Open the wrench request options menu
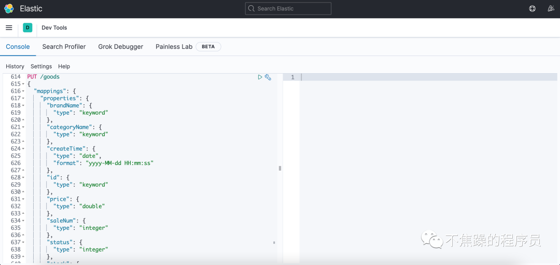 pos(268,77)
